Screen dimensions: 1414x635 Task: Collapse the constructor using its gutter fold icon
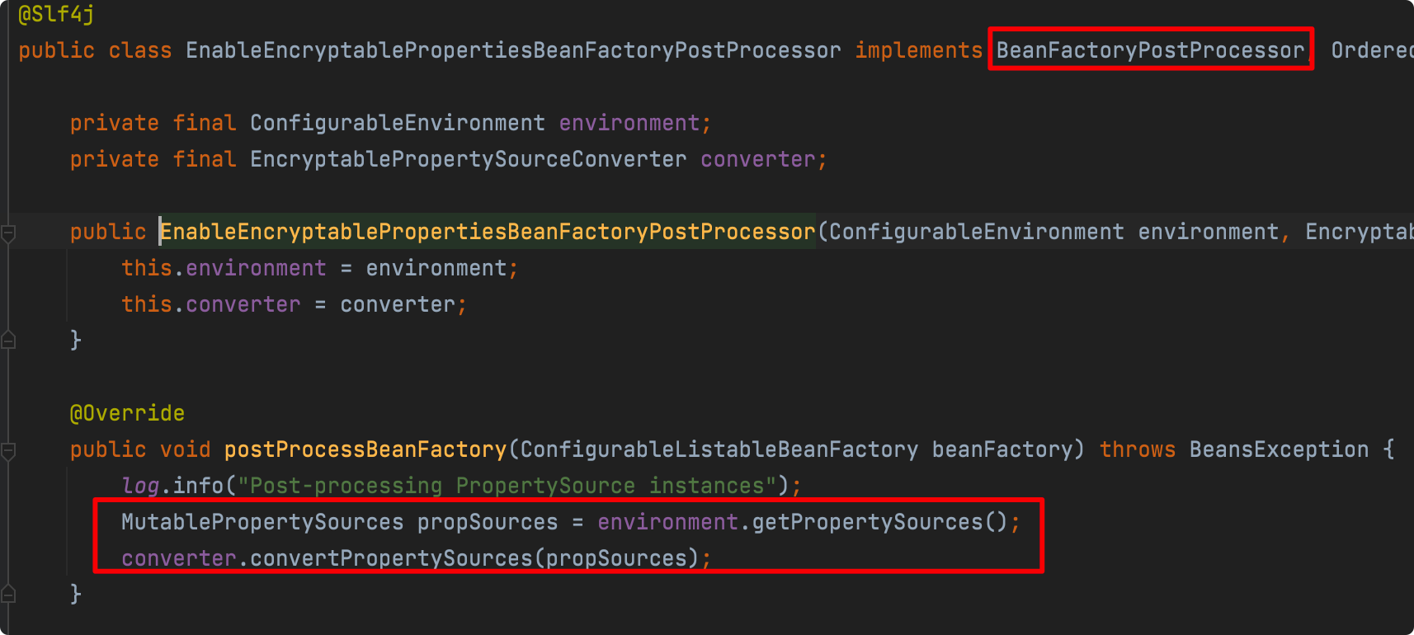(8, 234)
